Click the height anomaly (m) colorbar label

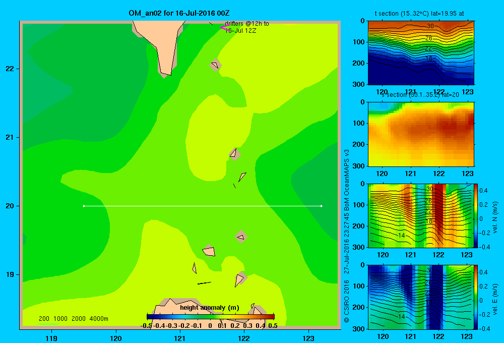pos(210,308)
